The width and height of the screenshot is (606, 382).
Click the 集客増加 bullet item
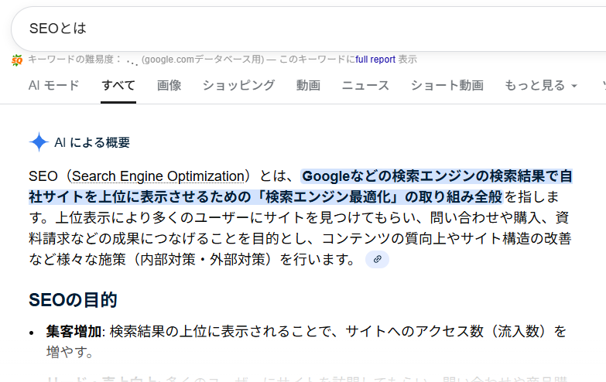coord(74,332)
